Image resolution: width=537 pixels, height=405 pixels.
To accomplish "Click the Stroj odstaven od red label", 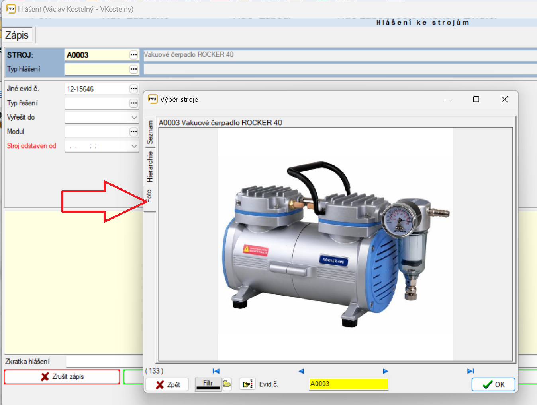I will (31, 146).
